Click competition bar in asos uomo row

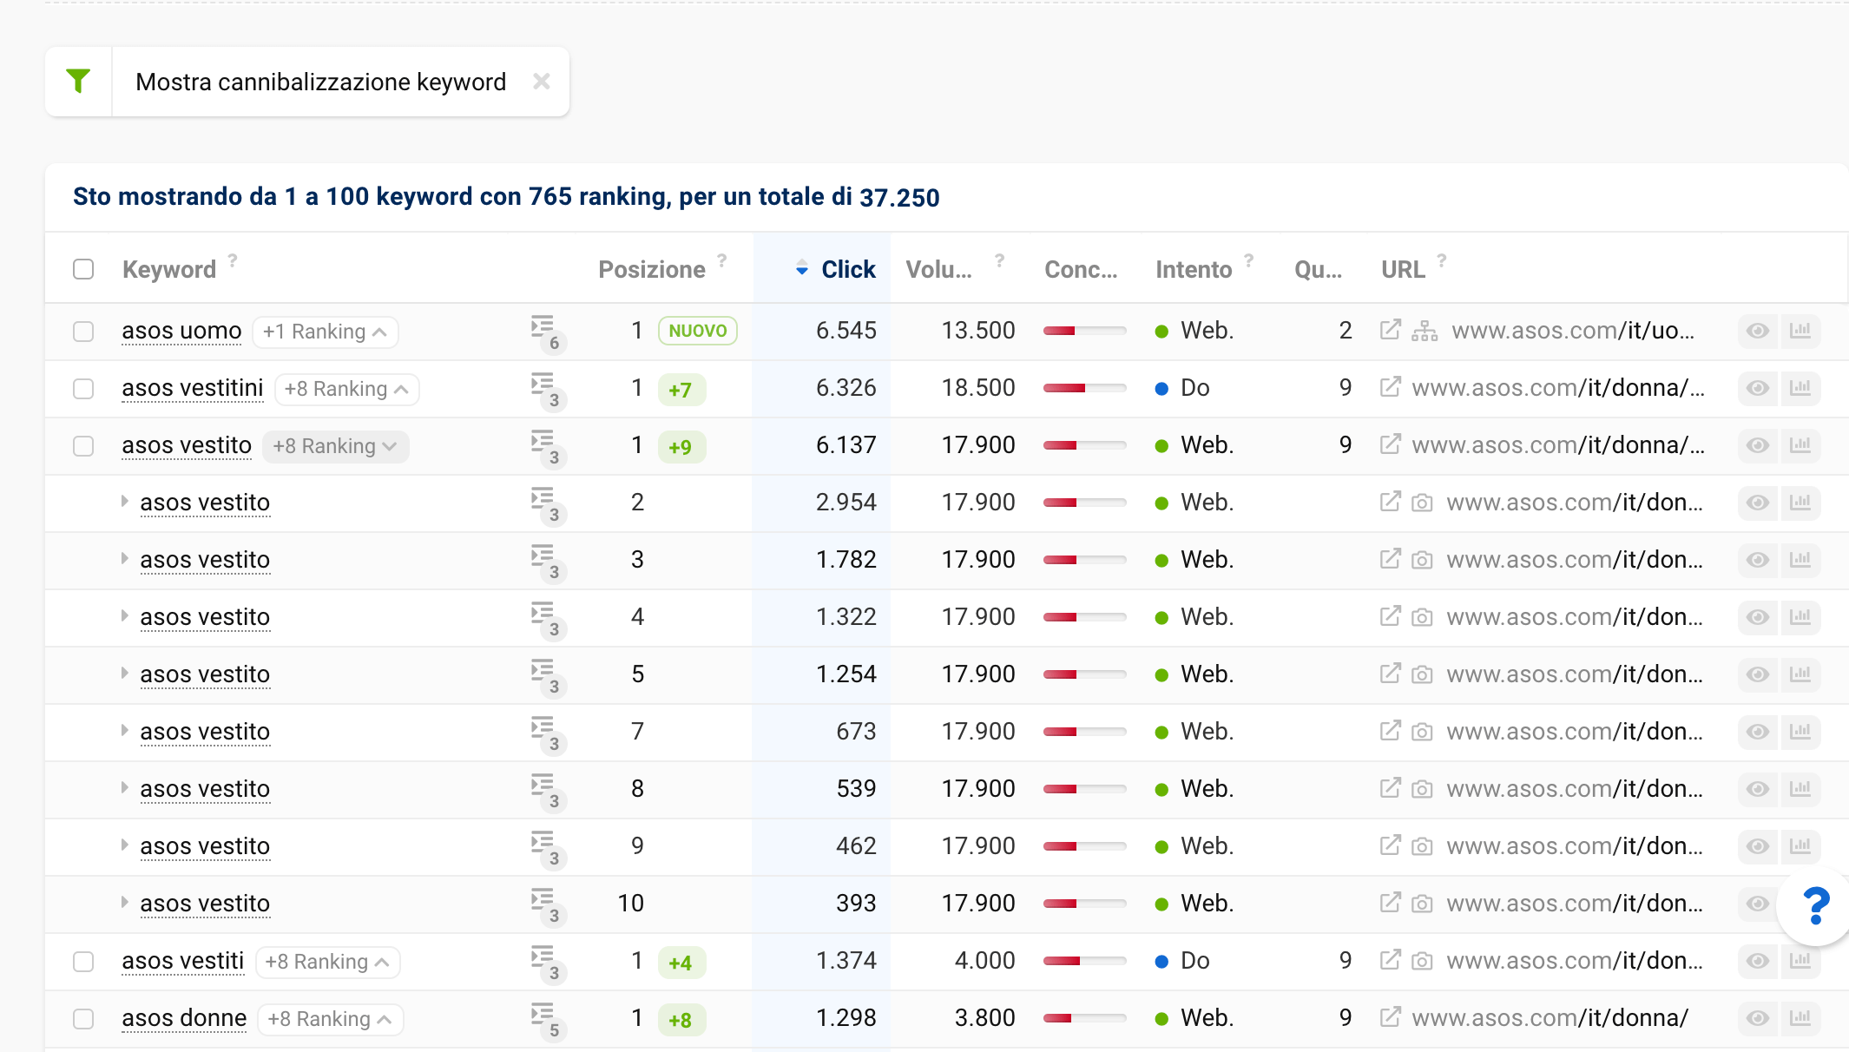point(1084,331)
